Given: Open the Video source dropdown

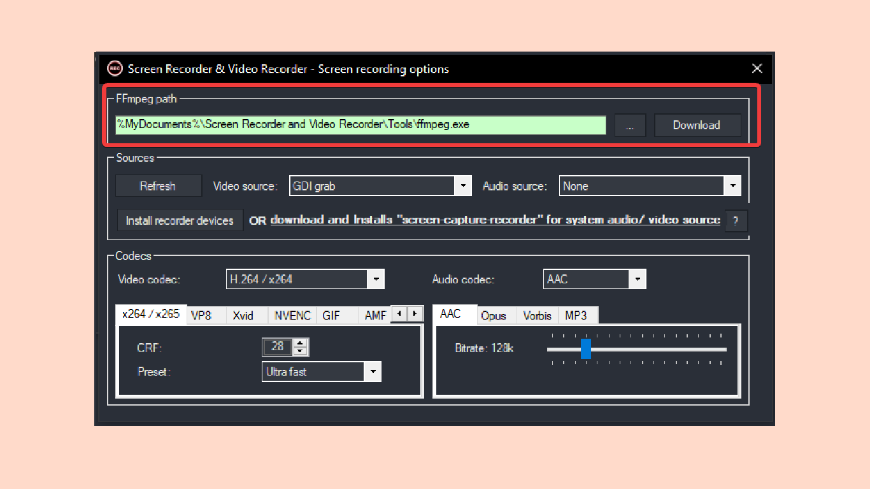Looking at the screenshot, I should pos(380,186).
